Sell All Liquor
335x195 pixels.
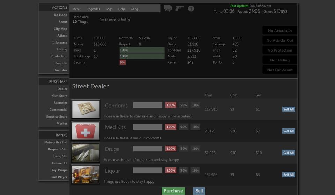coord(288,175)
